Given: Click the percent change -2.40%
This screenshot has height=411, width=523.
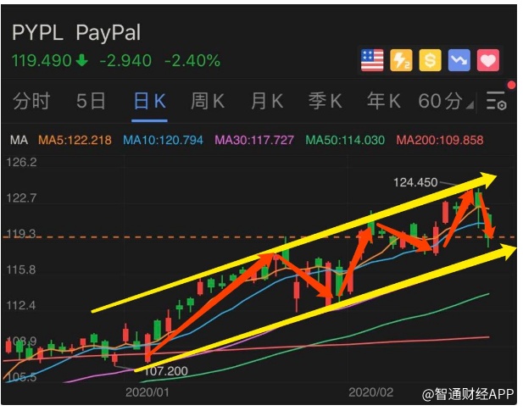Looking at the screenshot, I should tap(192, 61).
